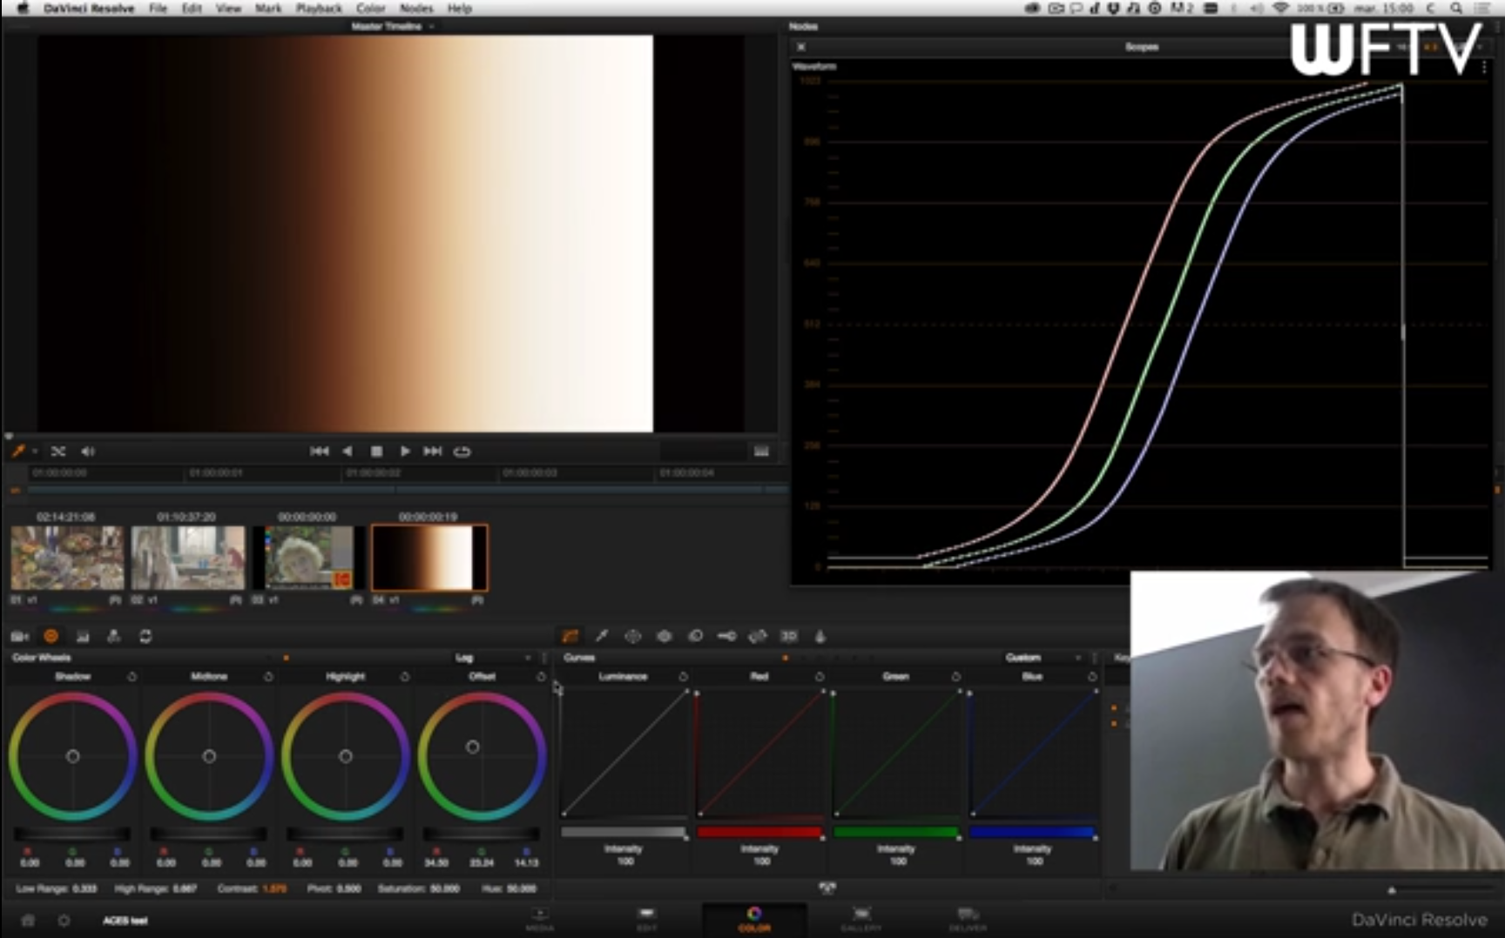Viewport: 1505px width, 938px height.
Task: Toggle the viewer overlay icon at right
Action: [761, 451]
